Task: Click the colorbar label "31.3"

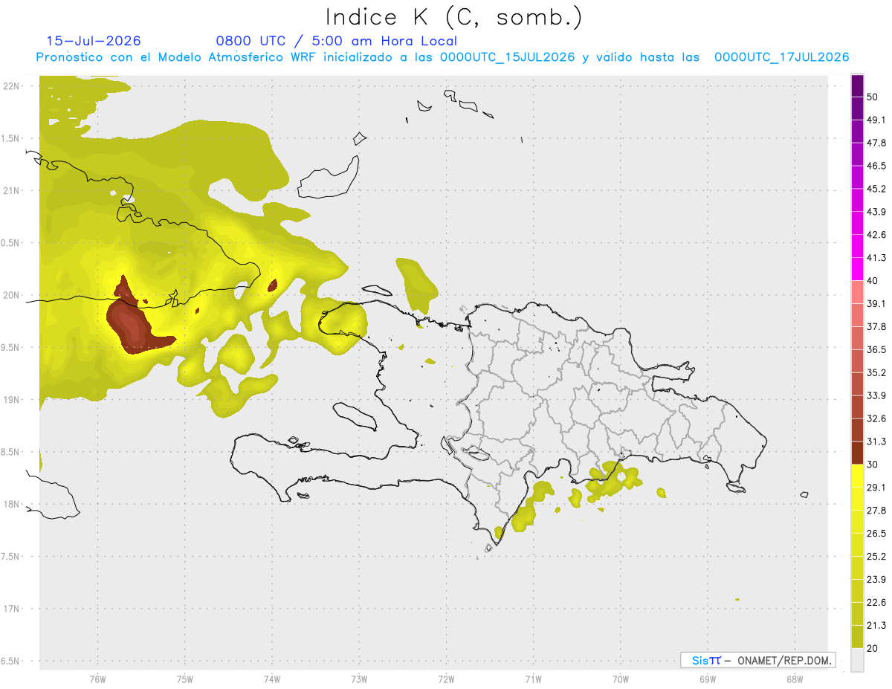Action: tap(877, 441)
